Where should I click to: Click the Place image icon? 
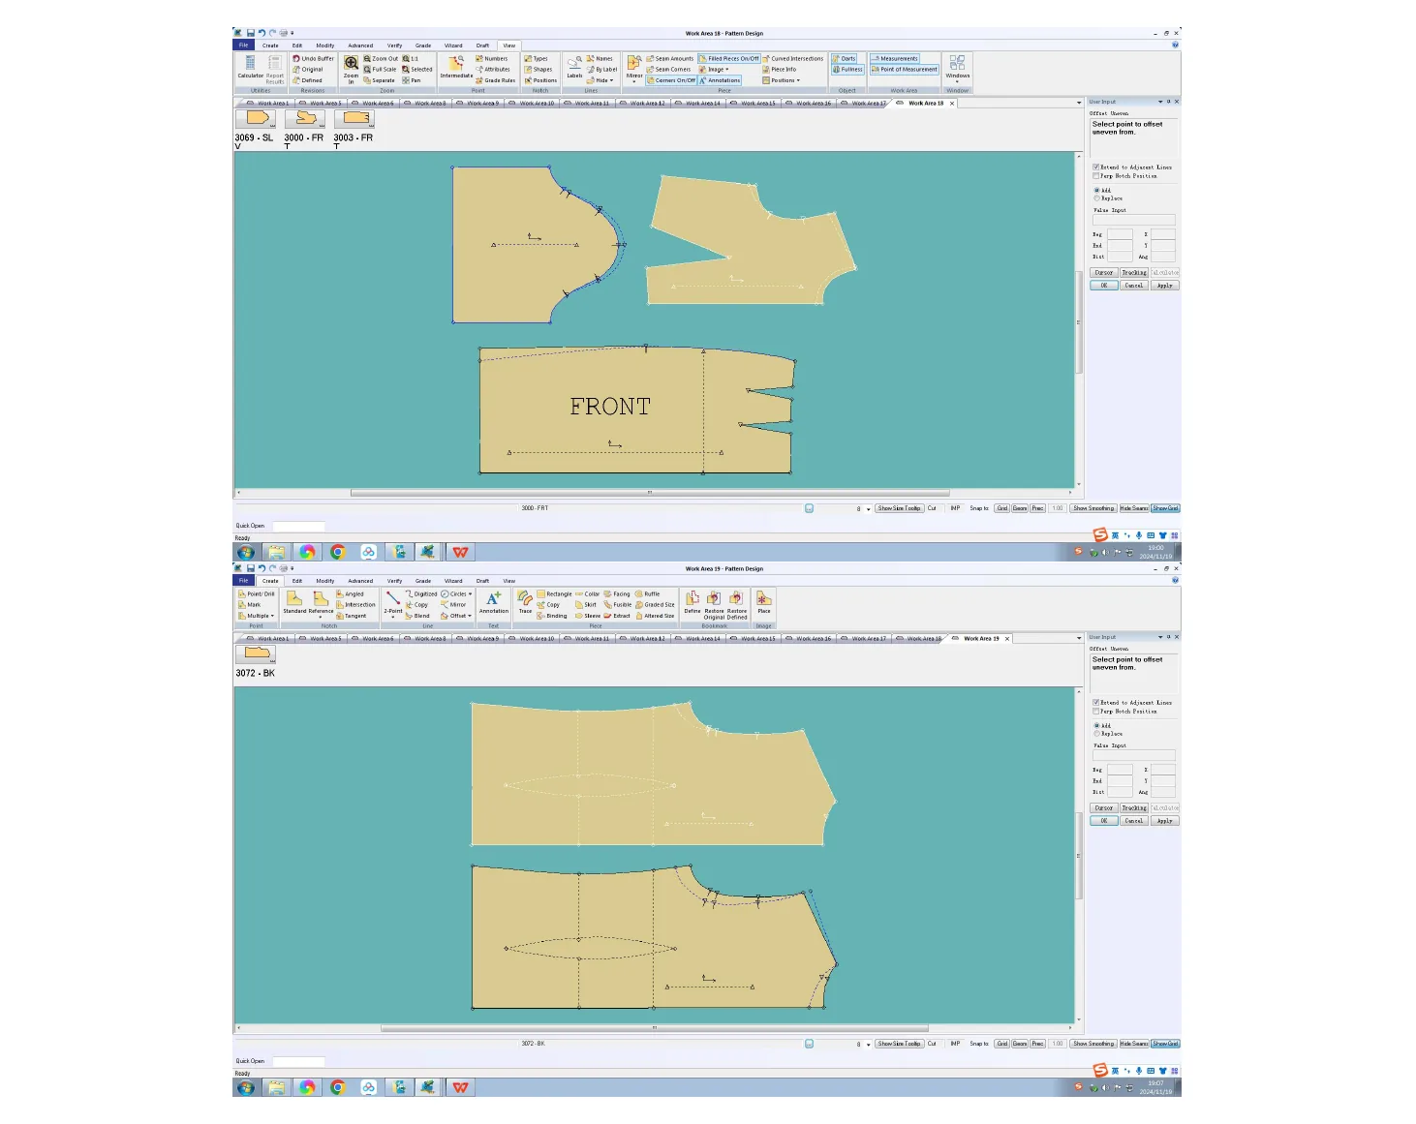point(764,602)
